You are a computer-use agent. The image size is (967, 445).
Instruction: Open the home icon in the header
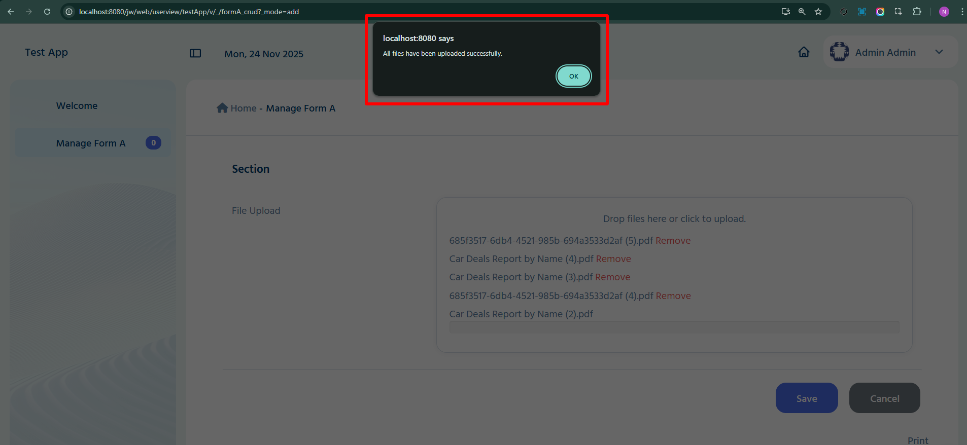804,52
